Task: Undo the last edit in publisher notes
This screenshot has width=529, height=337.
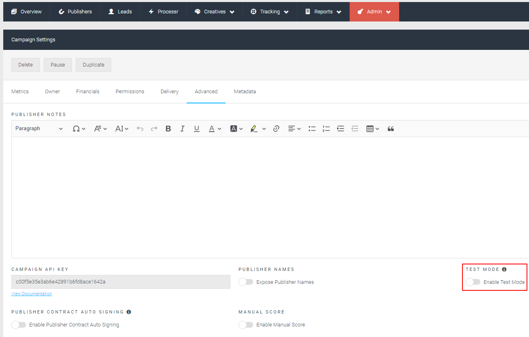Action: click(140, 129)
